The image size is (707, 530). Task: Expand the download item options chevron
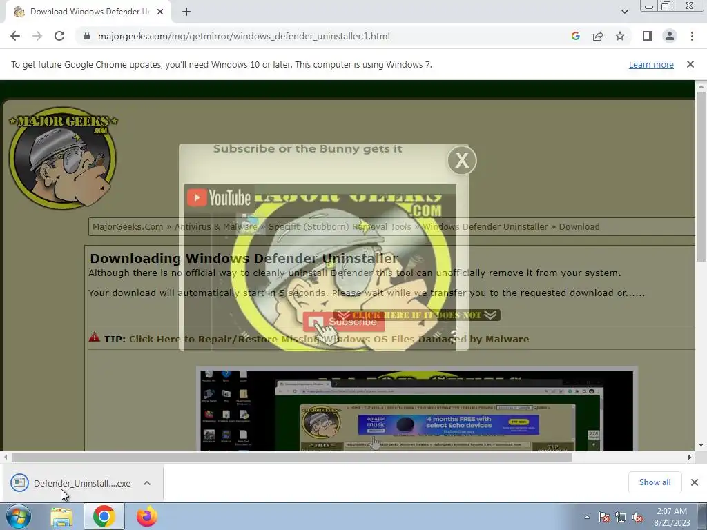tap(147, 483)
